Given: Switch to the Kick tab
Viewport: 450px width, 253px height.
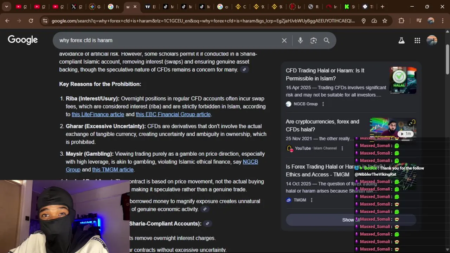Looking at the screenshot, I should click(350, 7).
